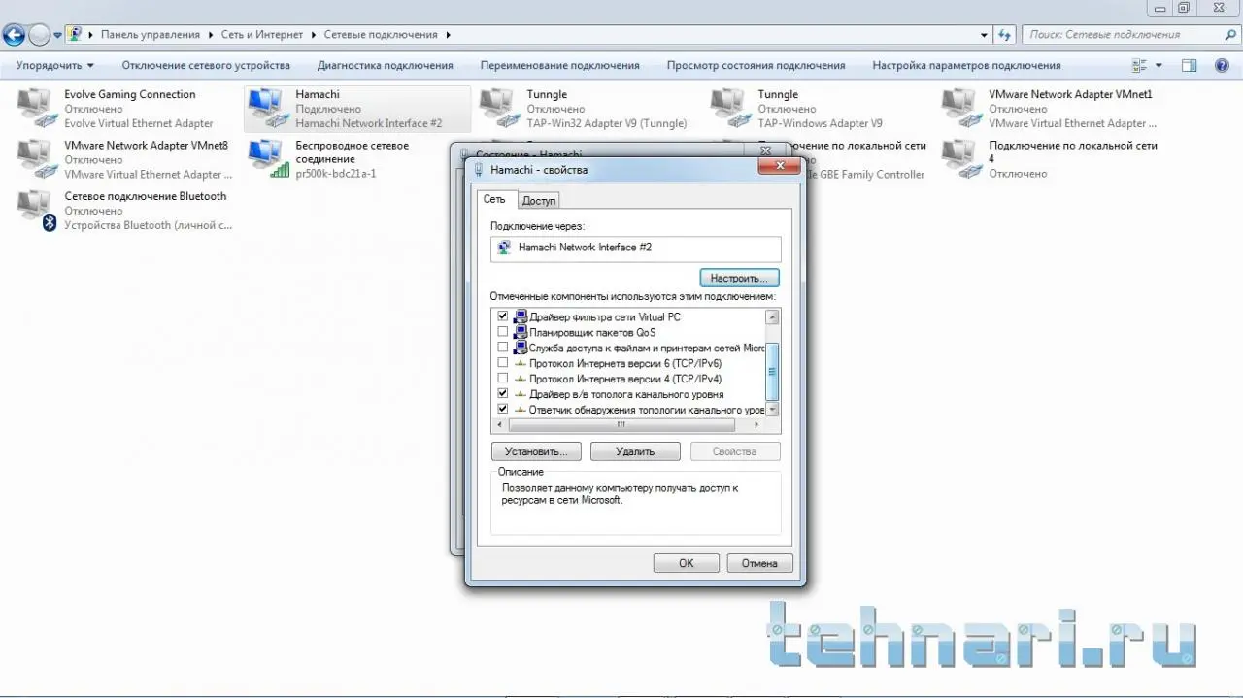Click the vertical scrollbar thumb in components list
This screenshot has height=698, width=1243.
click(x=772, y=370)
